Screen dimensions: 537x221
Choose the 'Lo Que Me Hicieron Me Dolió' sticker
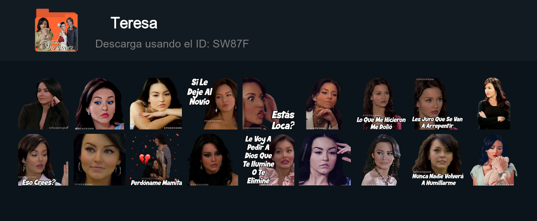click(381, 104)
